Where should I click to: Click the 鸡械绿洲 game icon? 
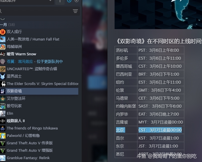click(3, 46)
